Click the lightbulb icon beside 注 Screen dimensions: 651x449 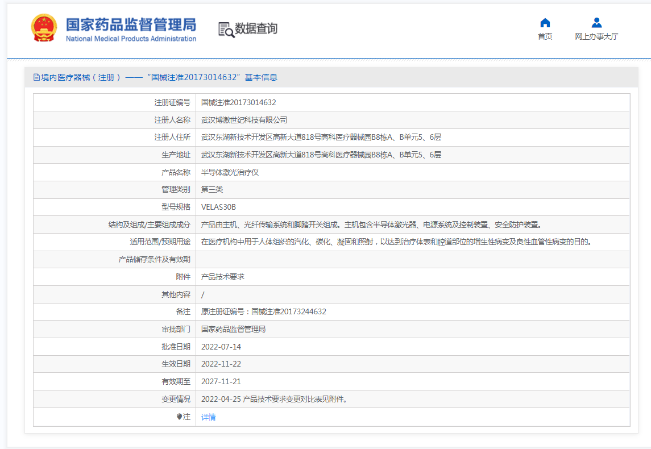[179, 417]
